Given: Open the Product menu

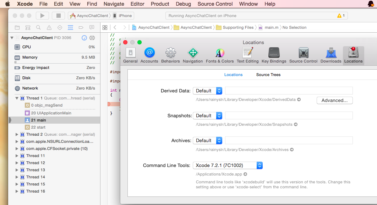Looking at the screenshot, I should click(x=160, y=4).
